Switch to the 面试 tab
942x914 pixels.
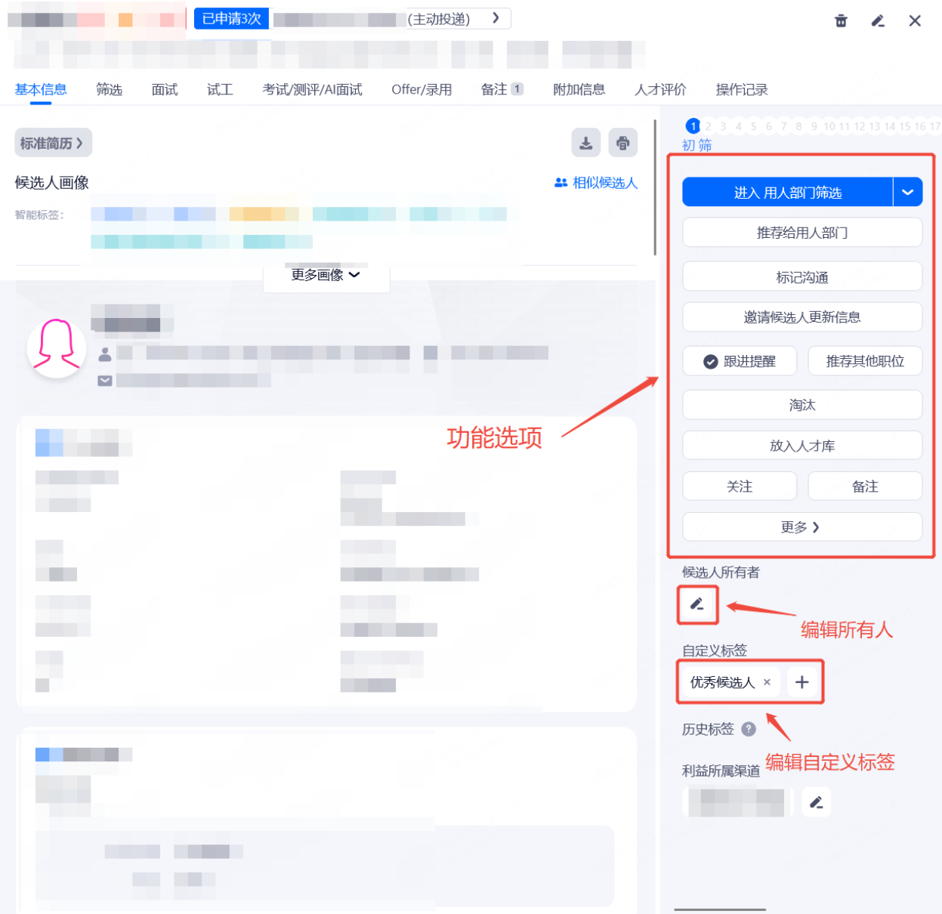164,90
